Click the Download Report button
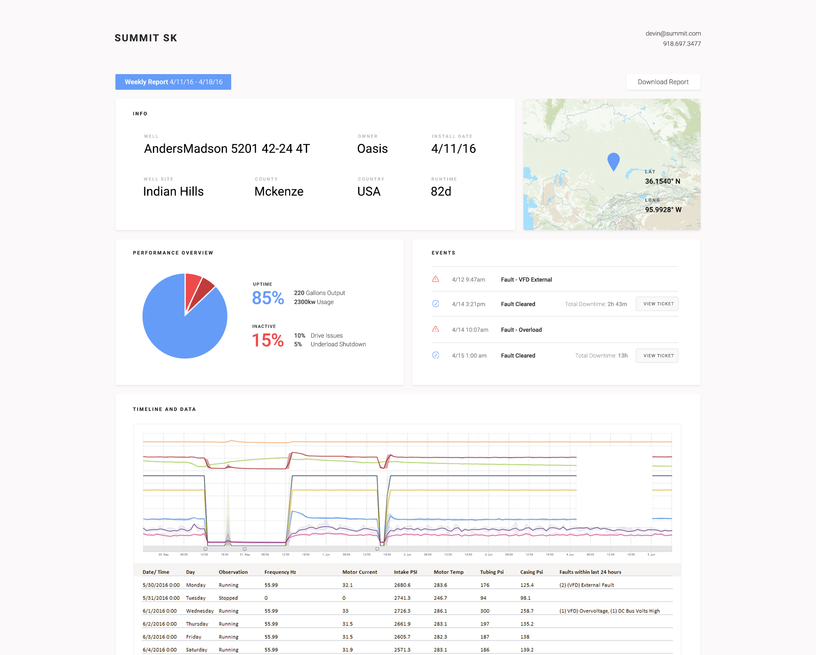Screen dimensions: 816x655 663,82
